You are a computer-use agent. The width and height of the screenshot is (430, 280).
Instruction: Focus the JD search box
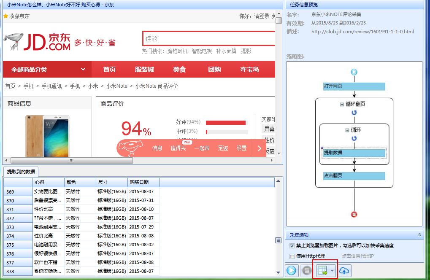[x=209, y=38]
